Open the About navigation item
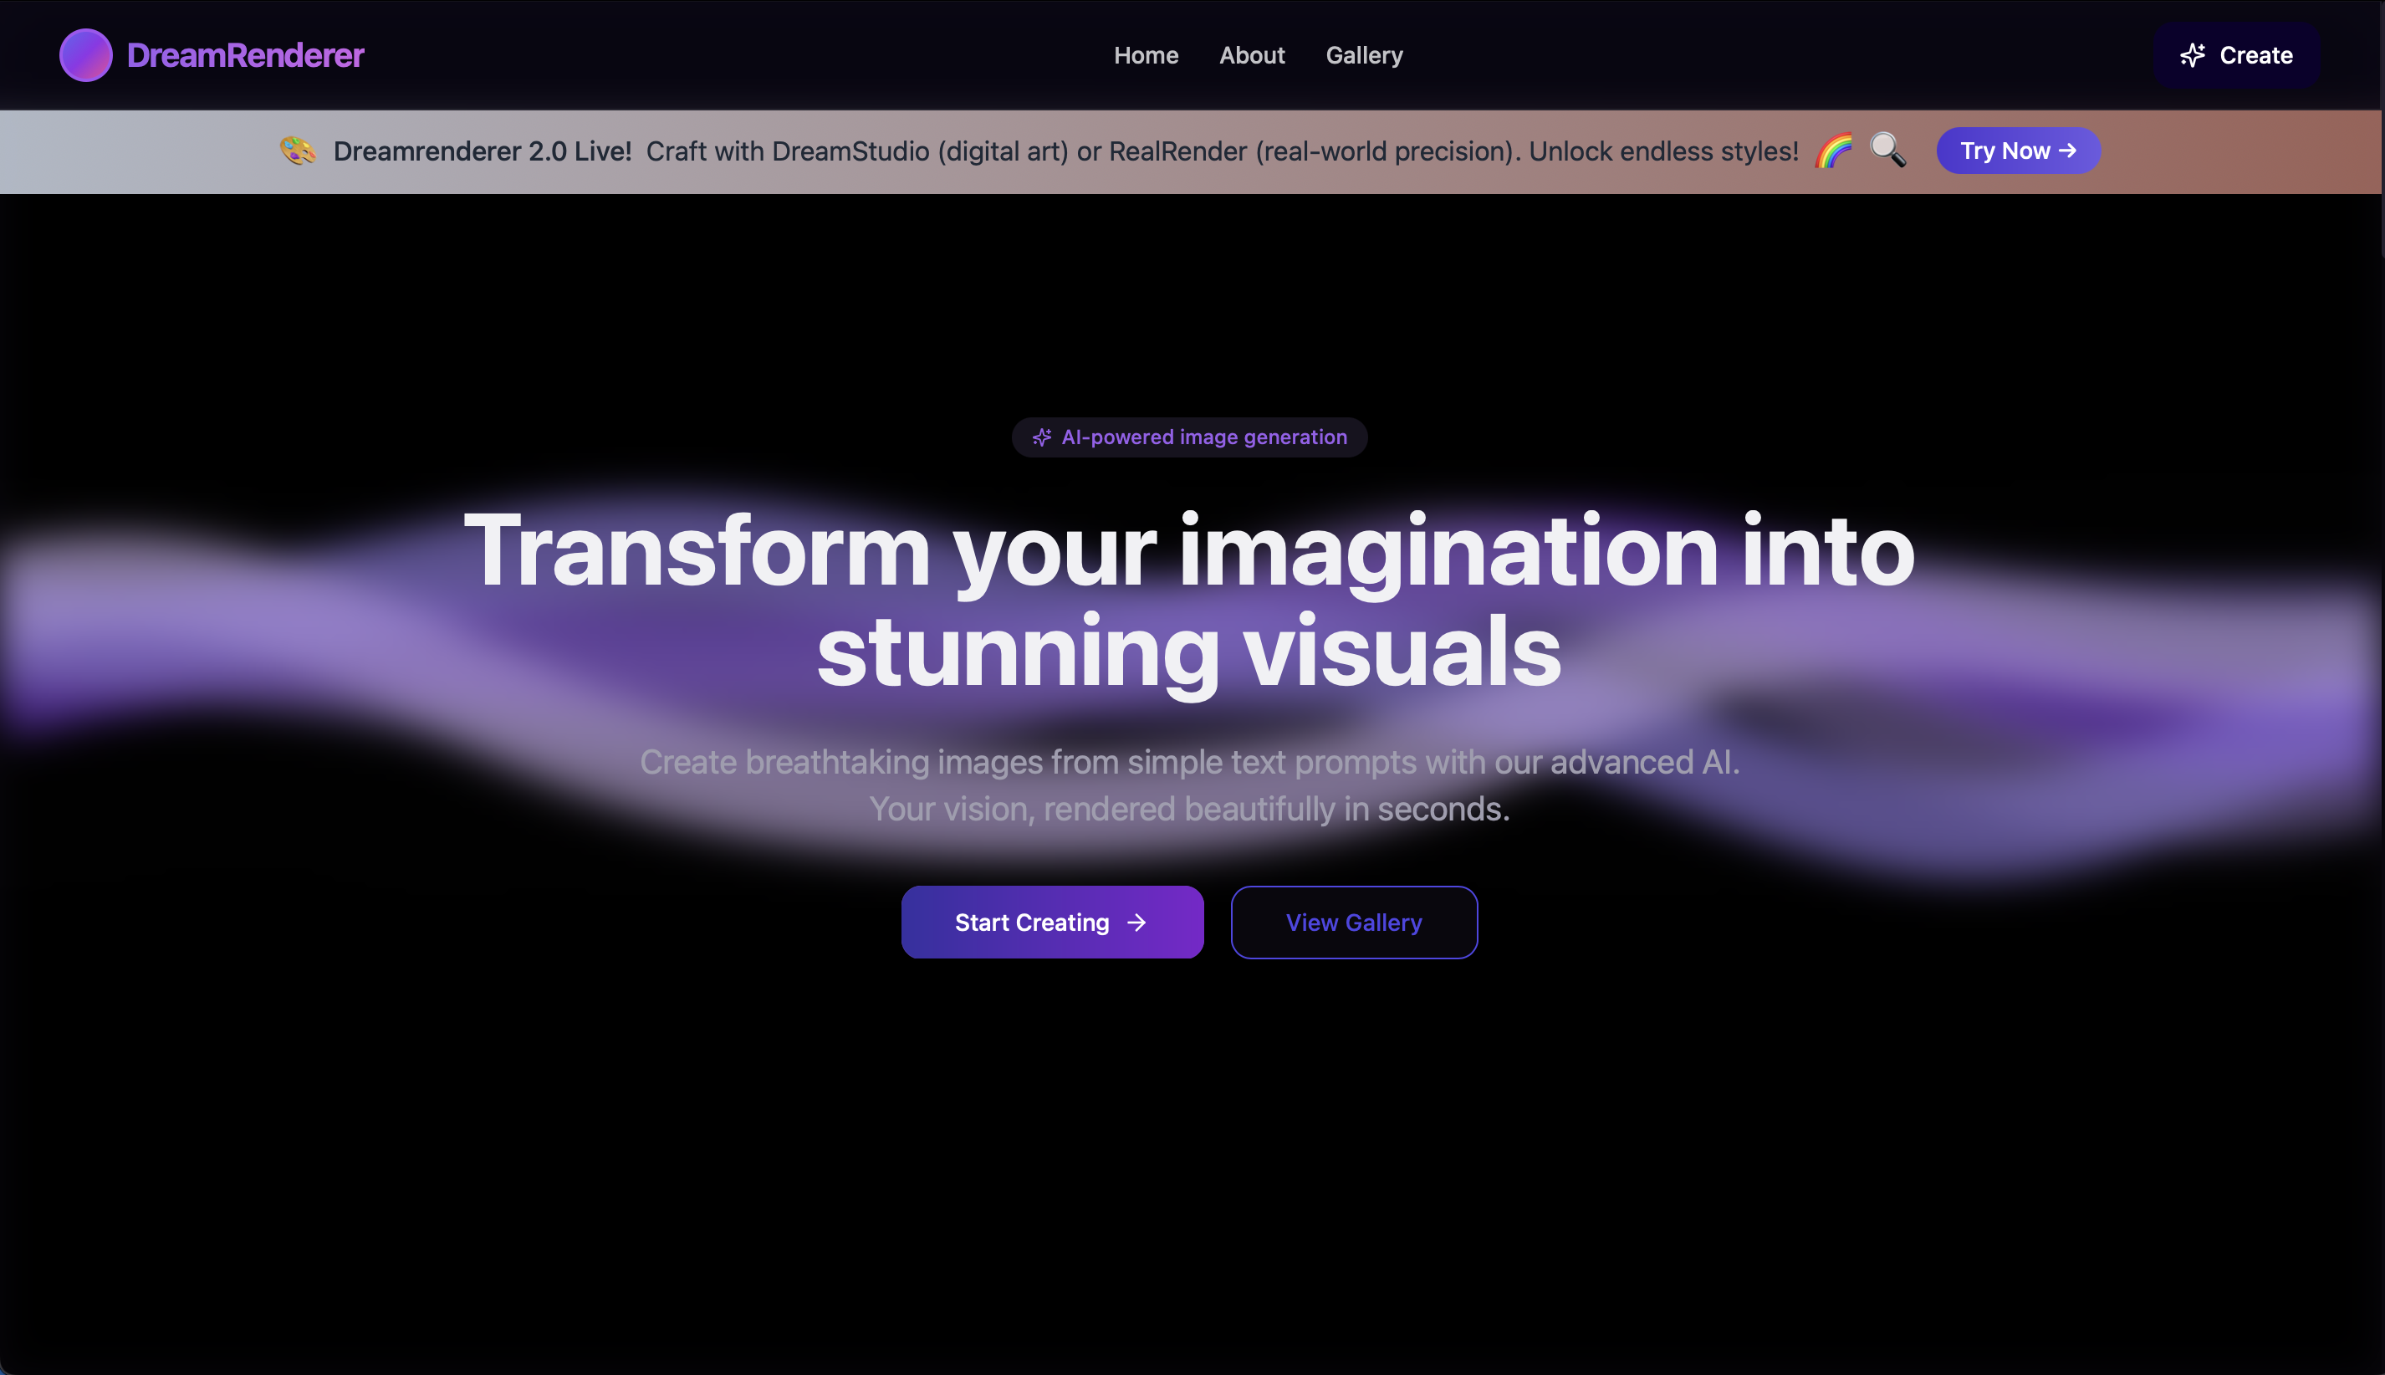 pyautogui.click(x=1252, y=54)
